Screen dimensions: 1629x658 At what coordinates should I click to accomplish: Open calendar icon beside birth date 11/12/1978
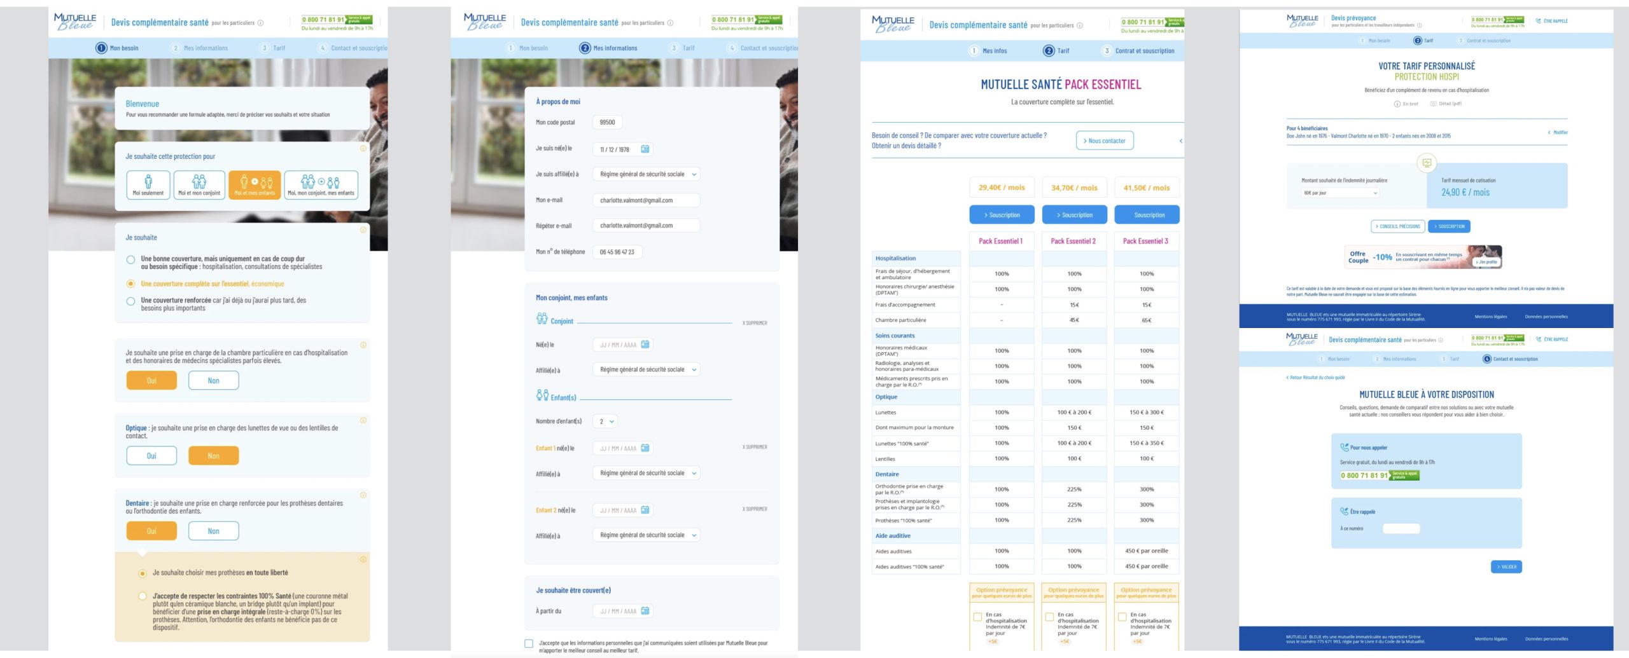click(x=645, y=149)
